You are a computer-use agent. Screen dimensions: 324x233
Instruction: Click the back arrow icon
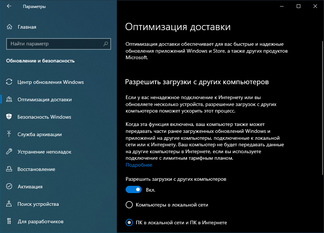click(x=9, y=6)
